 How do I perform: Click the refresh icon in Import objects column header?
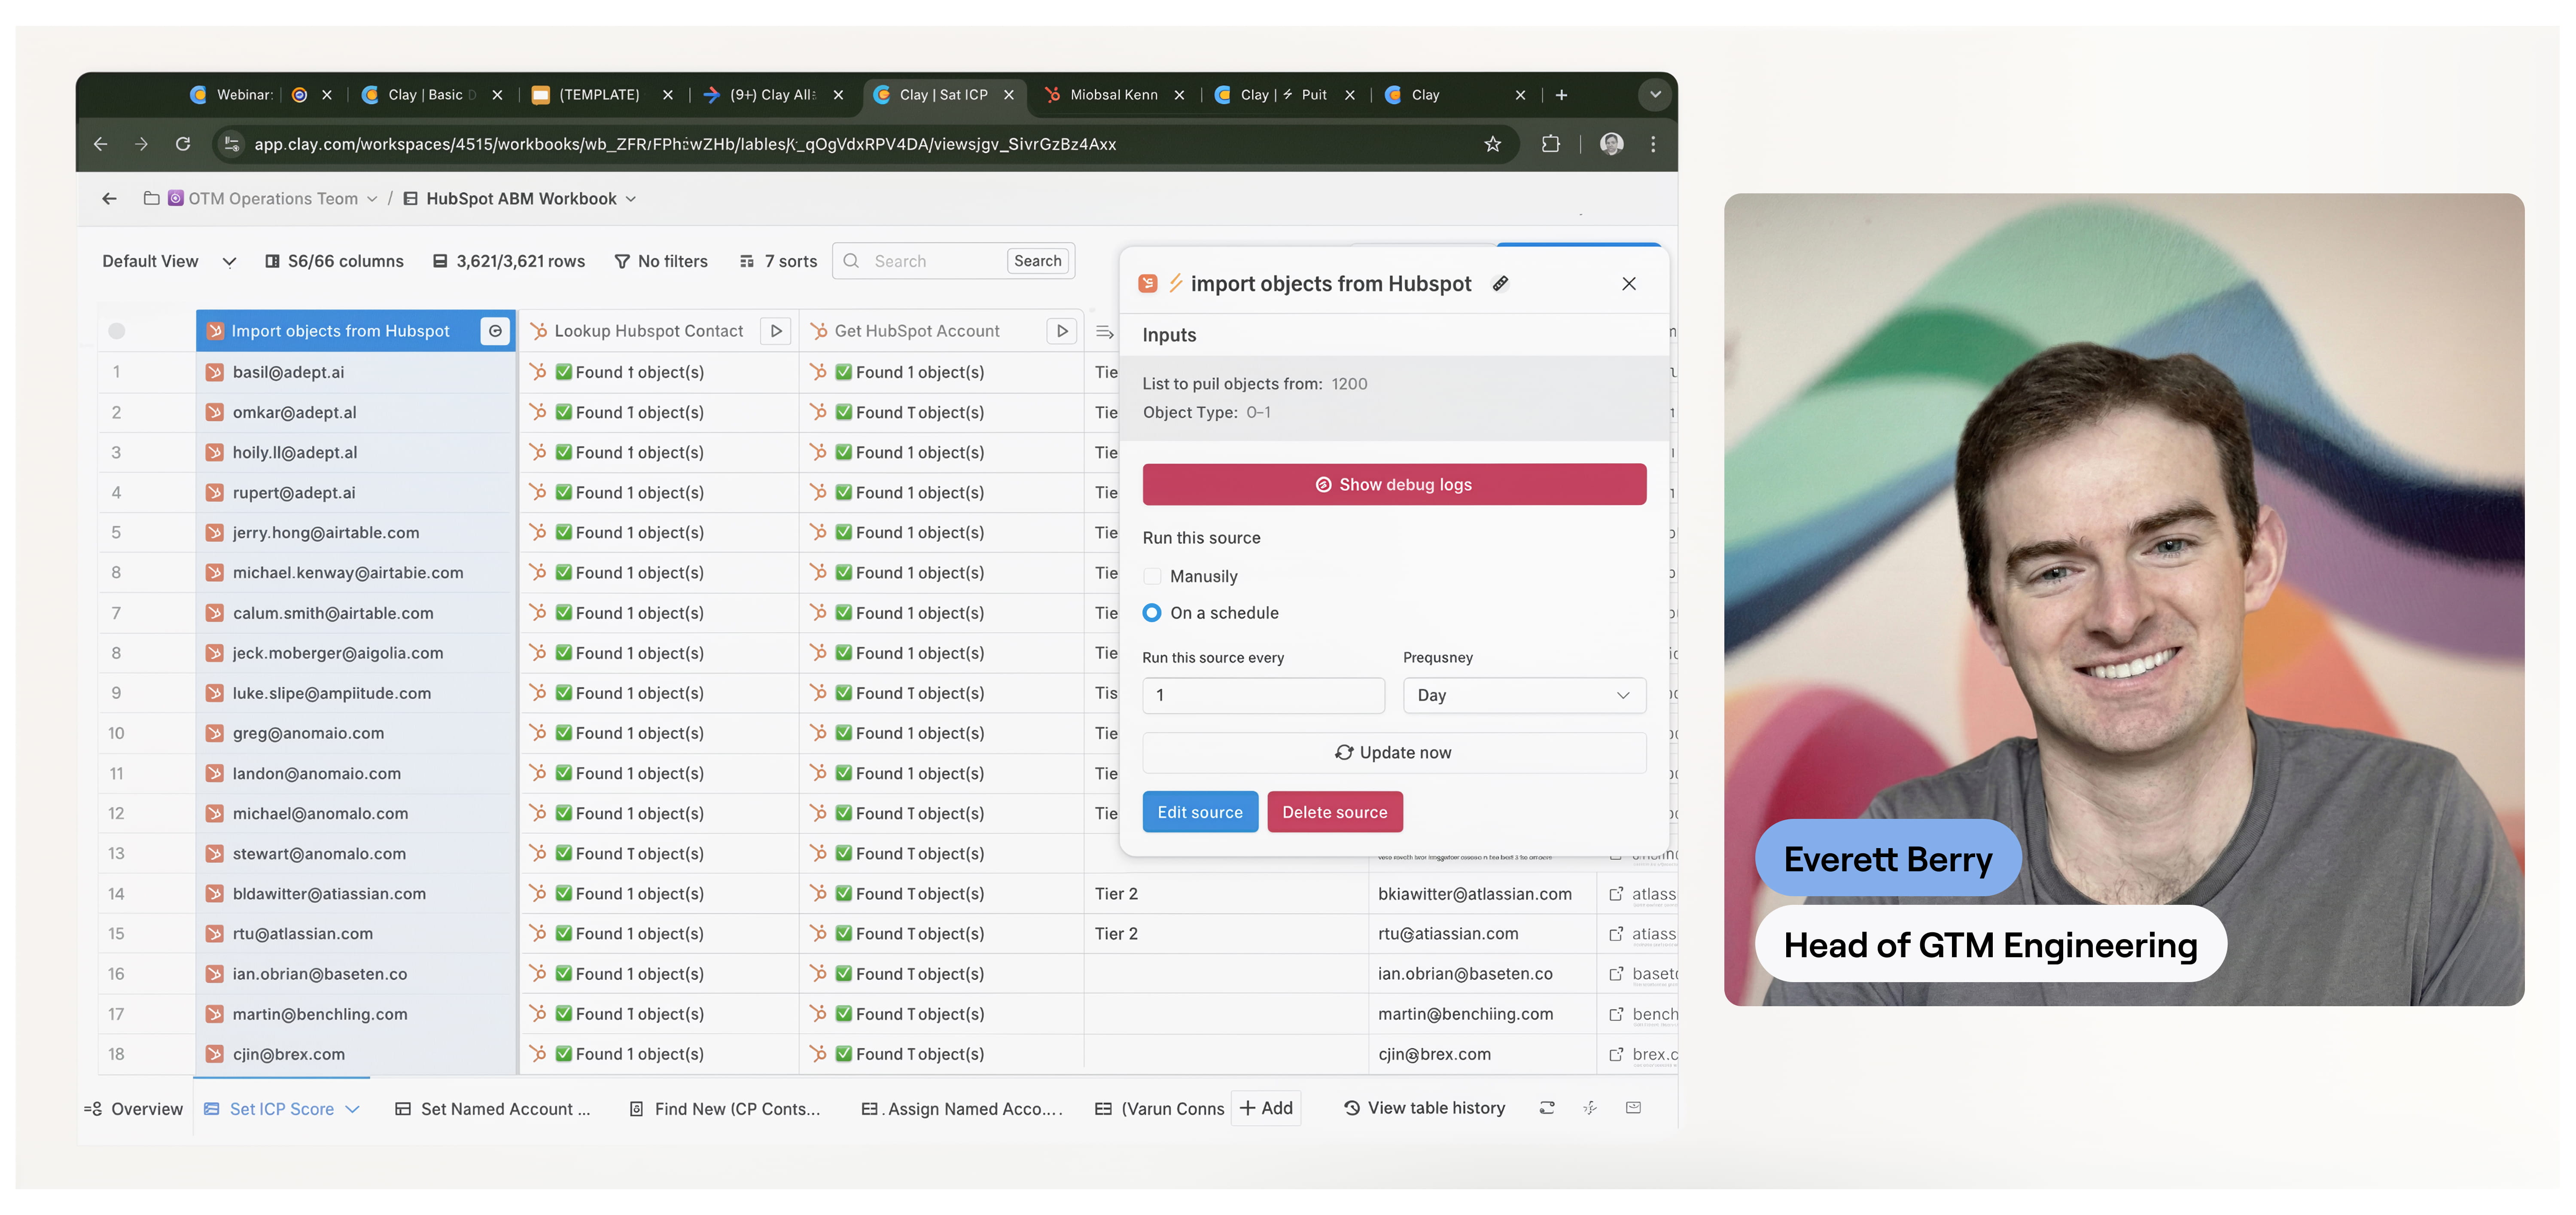pyautogui.click(x=495, y=331)
